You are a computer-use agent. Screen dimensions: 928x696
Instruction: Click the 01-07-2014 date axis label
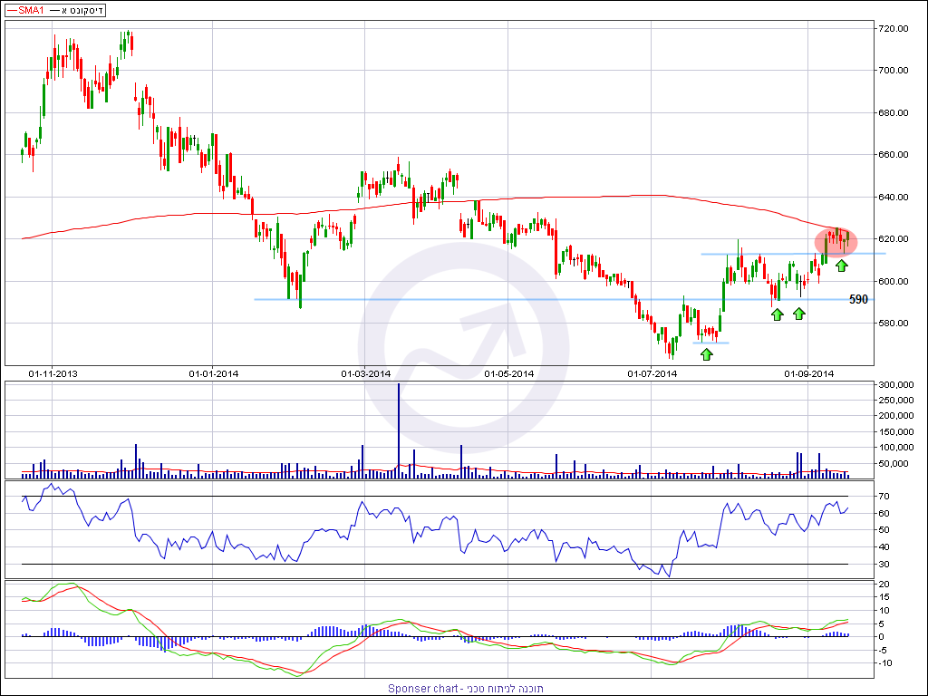[652, 373]
